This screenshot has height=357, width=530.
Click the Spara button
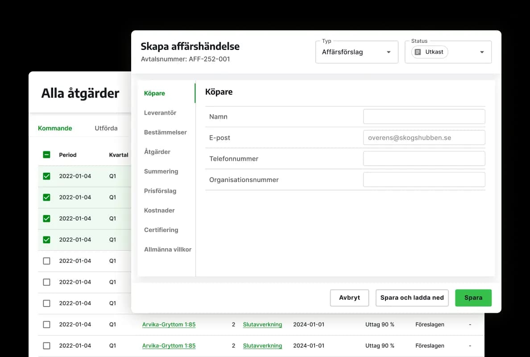pos(473,298)
